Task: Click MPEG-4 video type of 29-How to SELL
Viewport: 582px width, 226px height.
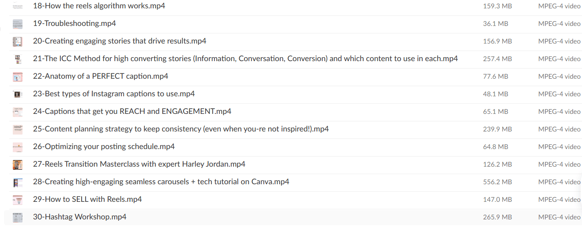Action: pyautogui.click(x=559, y=200)
